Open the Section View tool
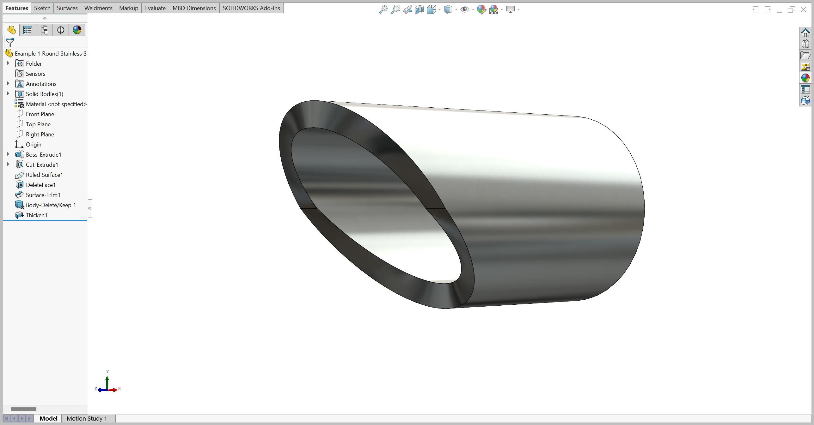Viewport: 814px width, 425px height. tap(419, 9)
